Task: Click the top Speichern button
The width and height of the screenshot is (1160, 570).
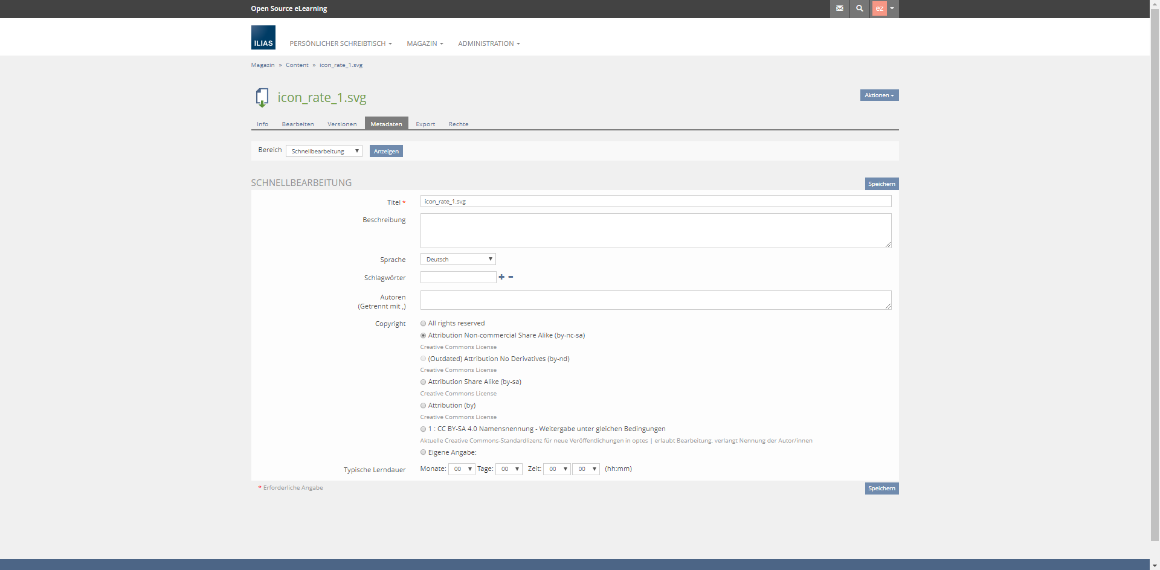Action: click(881, 184)
